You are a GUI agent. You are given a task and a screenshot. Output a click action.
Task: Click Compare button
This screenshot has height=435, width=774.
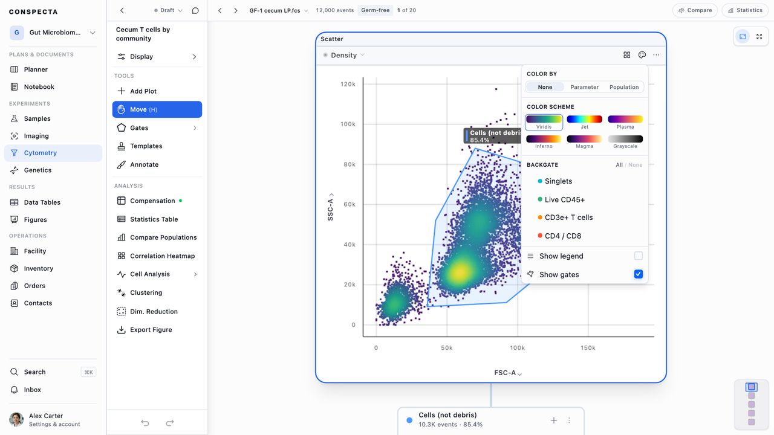[695, 10]
